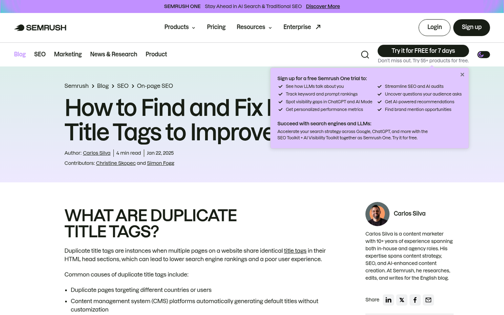Open the blog search
The width and height of the screenshot is (504, 315).
365,55
